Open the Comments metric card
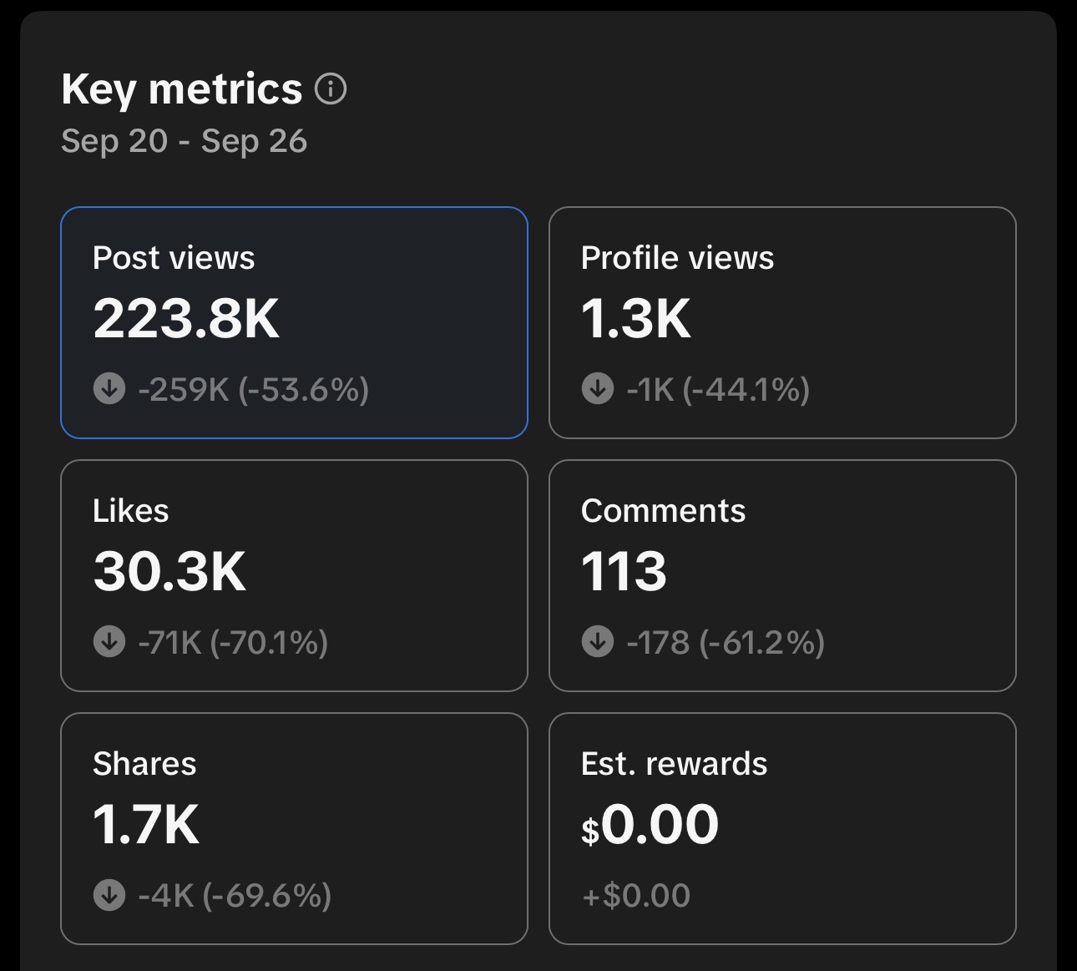The width and height of the screenshot is (1077, 971). coord(782,575)
